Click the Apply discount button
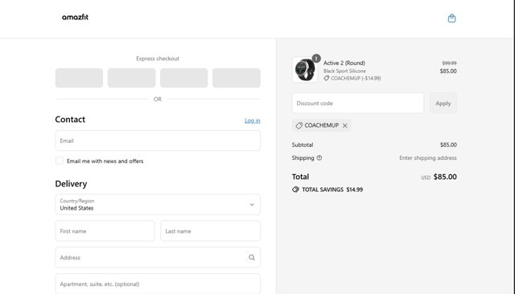This screenshot has width=515, height=294. pos(443,104)
